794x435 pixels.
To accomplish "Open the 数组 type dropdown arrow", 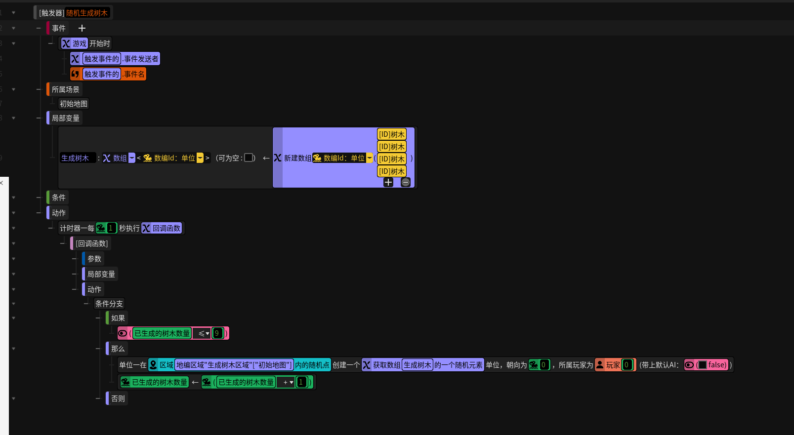I will (132, 158).
